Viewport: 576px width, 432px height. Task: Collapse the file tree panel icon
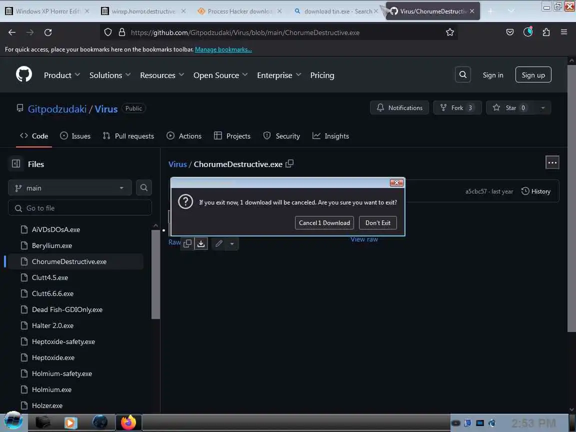tap(16, 164)
